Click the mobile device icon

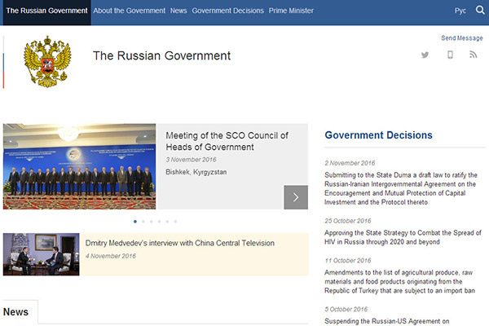[450, 55]
